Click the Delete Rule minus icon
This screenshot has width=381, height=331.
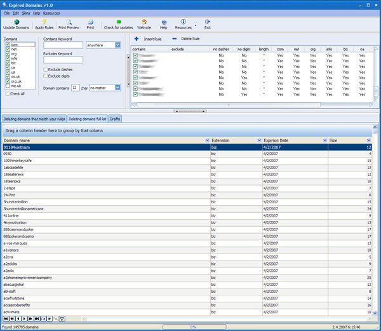pyautogui.click(x=174, y=39)
